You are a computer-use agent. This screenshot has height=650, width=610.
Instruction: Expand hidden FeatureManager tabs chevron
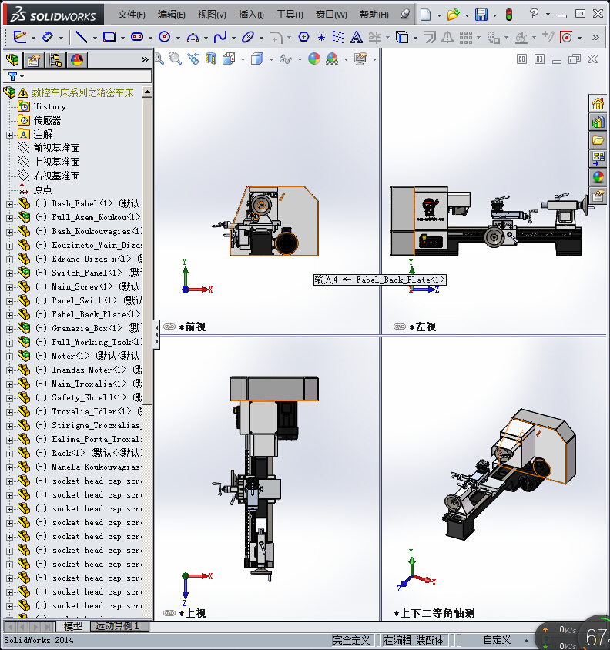click(145, 60)
